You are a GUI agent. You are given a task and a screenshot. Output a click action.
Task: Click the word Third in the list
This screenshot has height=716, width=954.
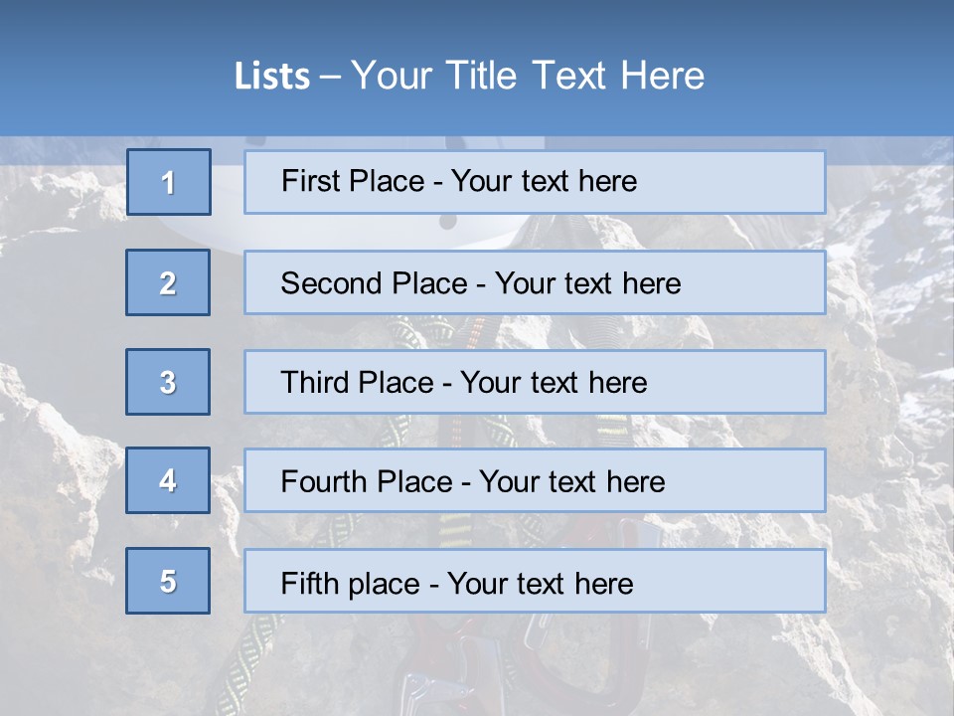coord(313,383)
